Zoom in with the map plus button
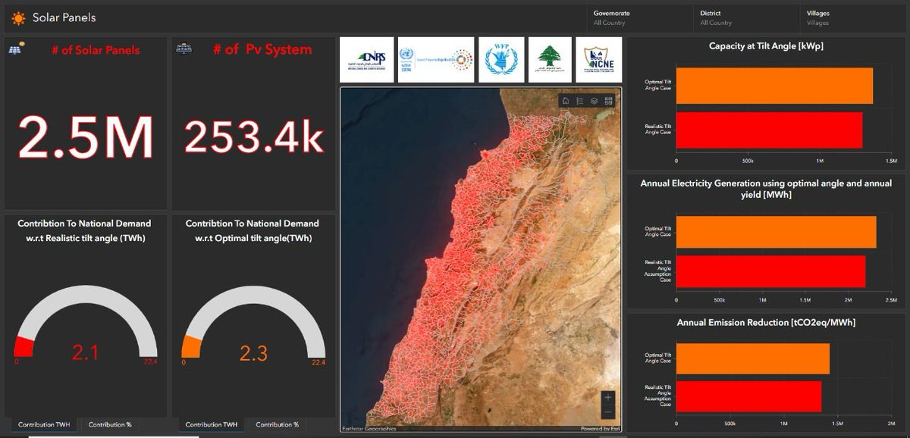The height and width of the screenshot is (438, 910). tap(608, 397)
